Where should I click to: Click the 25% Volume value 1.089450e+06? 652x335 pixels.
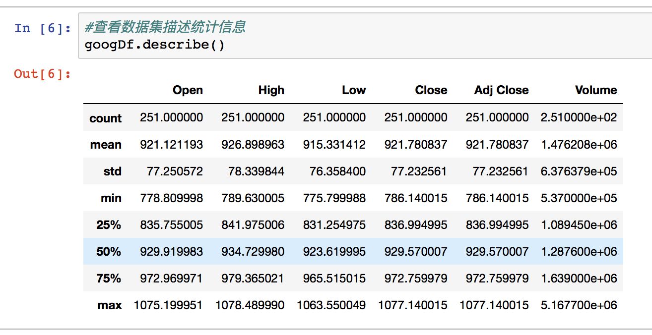point(579,225)
